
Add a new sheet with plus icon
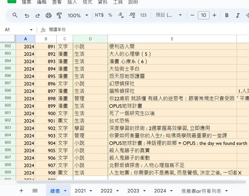click(x=21, y=191)
